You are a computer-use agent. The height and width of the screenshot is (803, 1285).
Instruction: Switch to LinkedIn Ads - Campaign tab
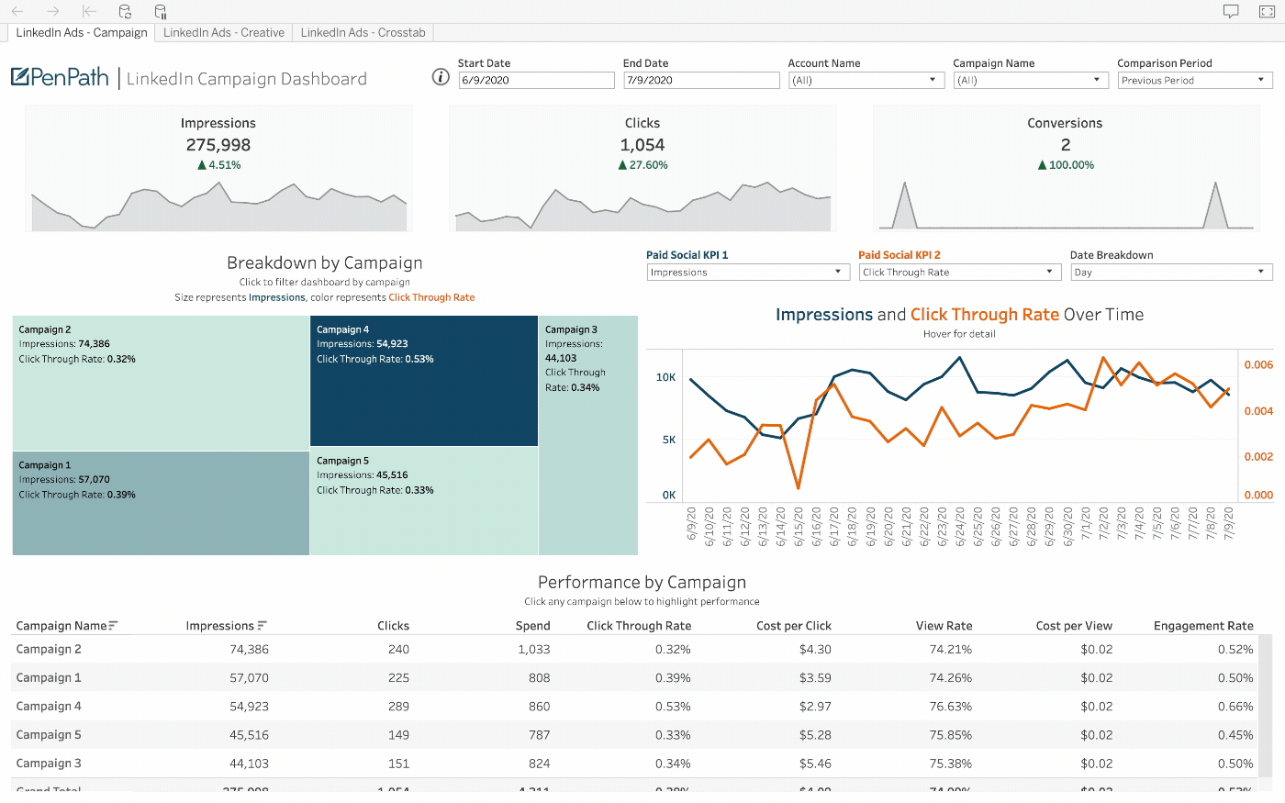coord(82,32)
